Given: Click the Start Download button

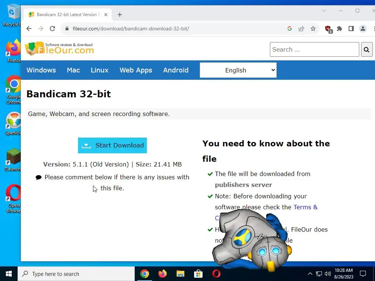Looking at the screenshot, I should (112, 145).
